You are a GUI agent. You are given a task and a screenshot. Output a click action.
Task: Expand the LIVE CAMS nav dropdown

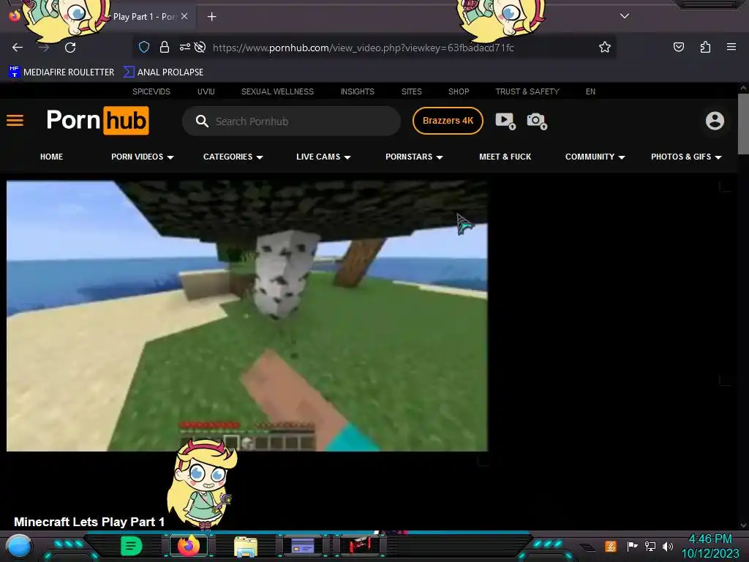pos(323,157)
